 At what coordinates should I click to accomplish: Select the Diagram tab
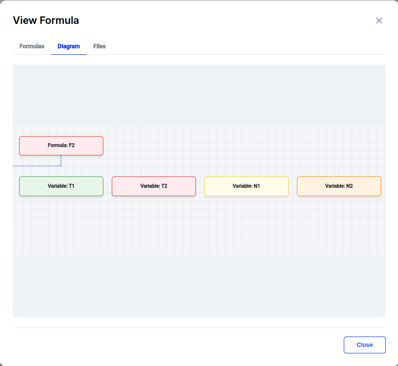pos(69,46)
